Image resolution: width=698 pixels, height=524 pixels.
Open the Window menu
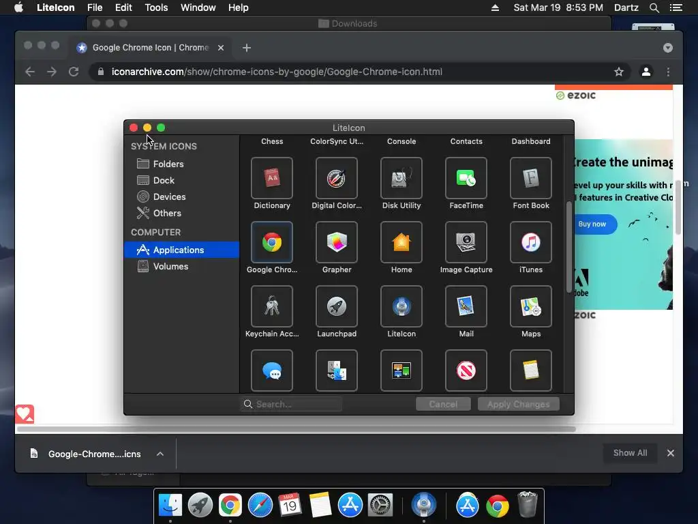198,8
